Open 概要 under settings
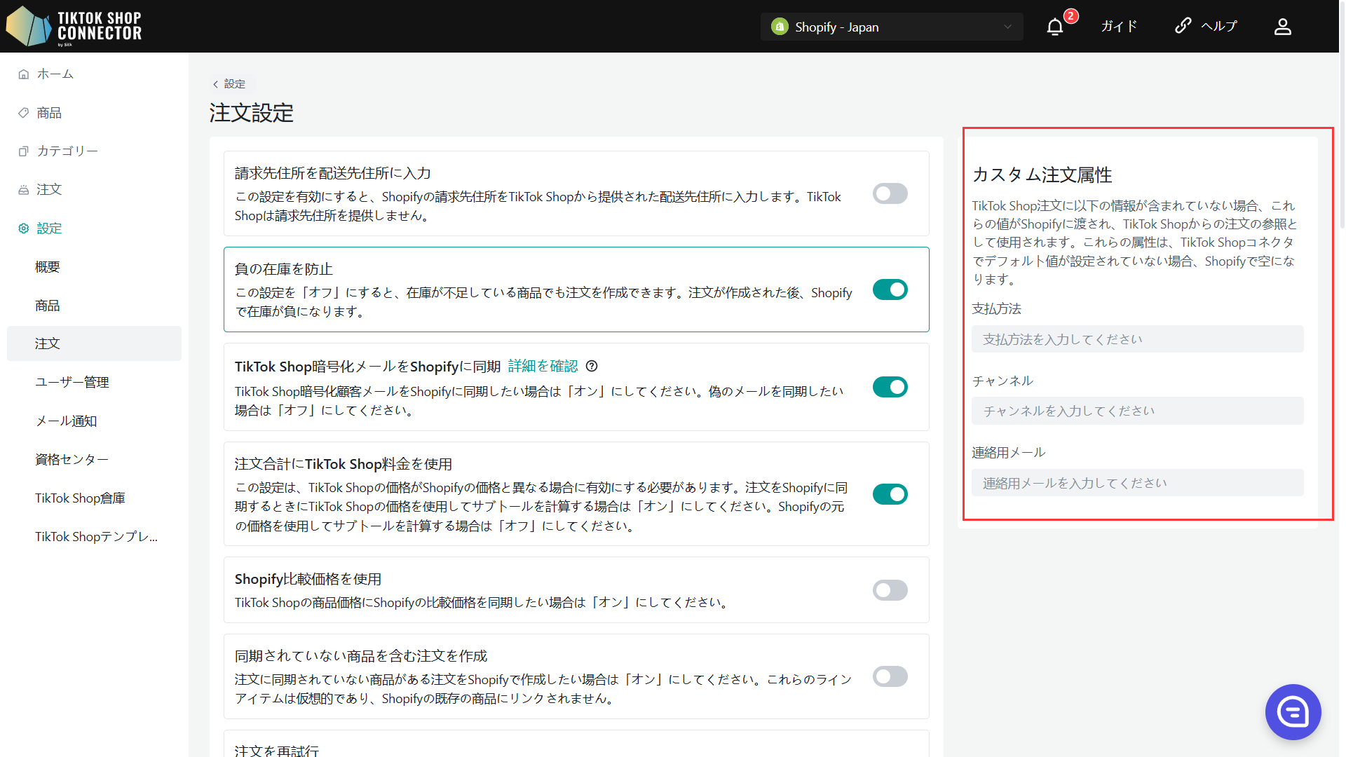1346x757 pixels. [48, 267]
